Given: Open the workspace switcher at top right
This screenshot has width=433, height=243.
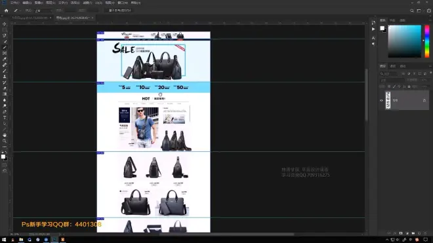Looking at the screenshot, I should 419,10.
